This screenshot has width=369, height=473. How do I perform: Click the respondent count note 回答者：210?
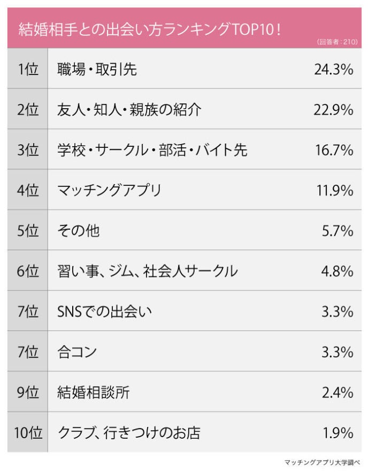tap(337, 41)
